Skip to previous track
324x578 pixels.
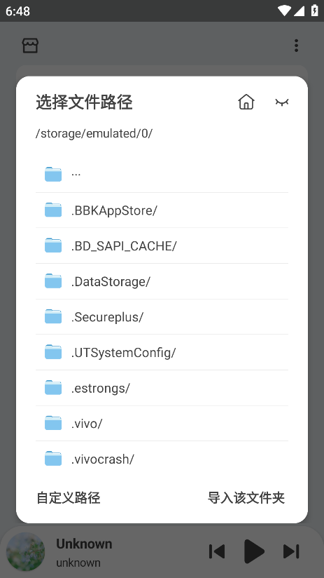click(217, 551)
